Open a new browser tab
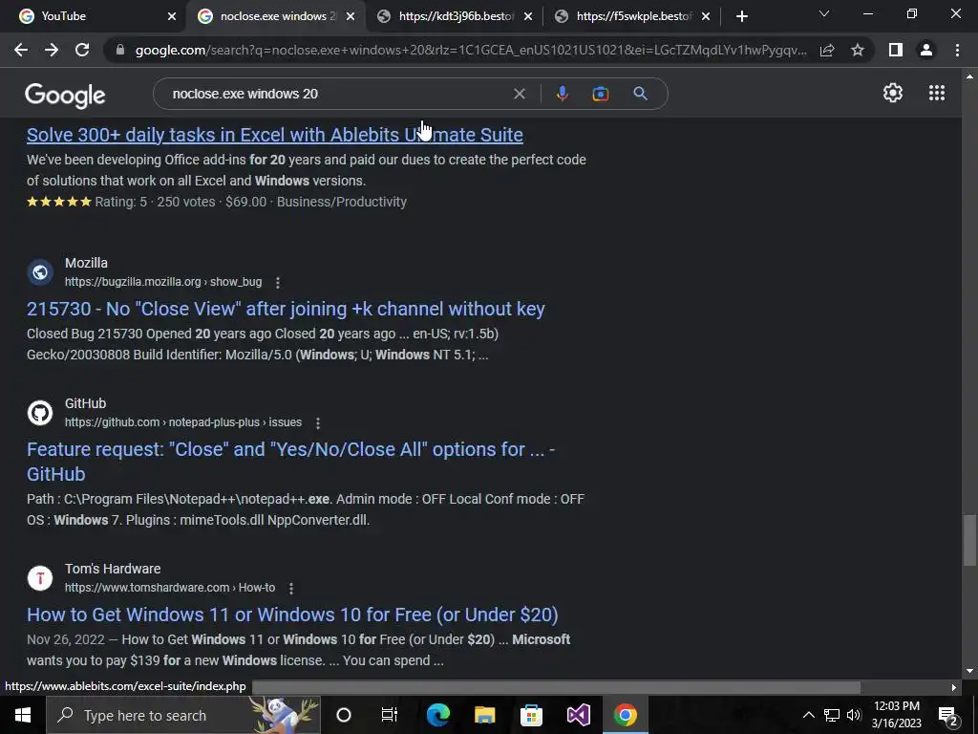Image resolution: width=978 pixels, height=734 pixels. 741,16
